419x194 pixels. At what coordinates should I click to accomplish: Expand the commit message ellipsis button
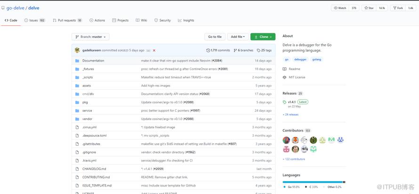[x=148, y=50]
